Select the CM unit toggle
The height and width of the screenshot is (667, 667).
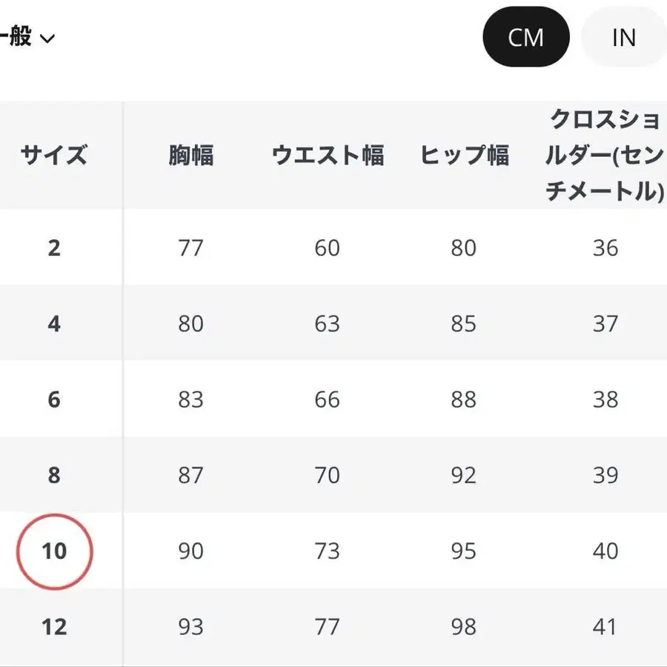click(526, 37)
